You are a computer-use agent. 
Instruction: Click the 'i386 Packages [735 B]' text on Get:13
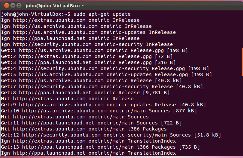click(x=168, y=147)
